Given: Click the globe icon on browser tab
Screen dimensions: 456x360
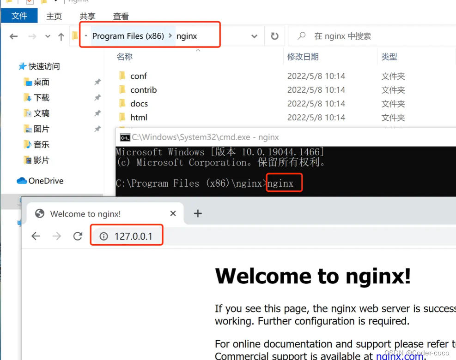Looking at the screenshot, I should point(40,214).
